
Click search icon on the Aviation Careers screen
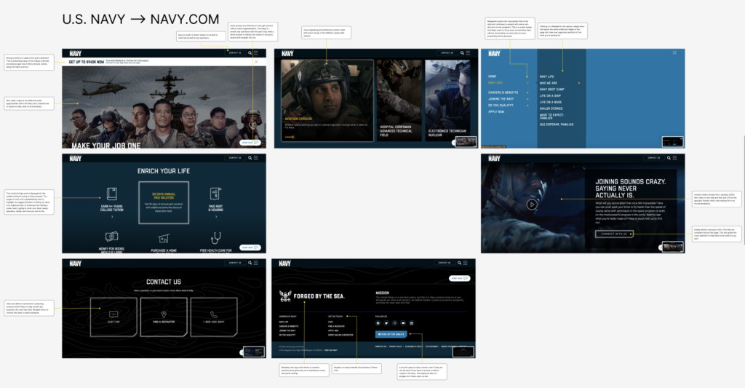(x=462, y=53)
